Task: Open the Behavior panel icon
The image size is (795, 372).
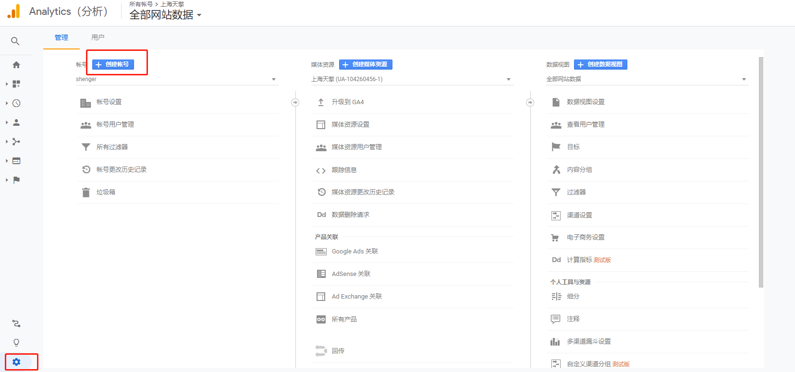Action: (x=16, y=161)
